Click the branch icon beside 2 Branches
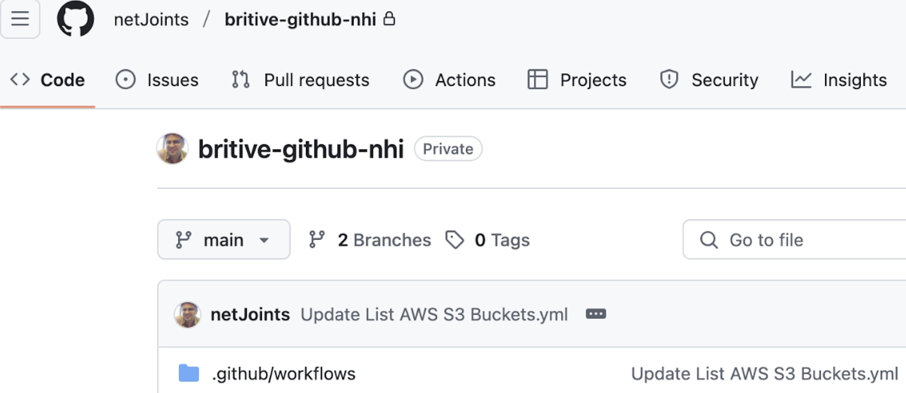The image size is (906, 393). pos(317,240)
